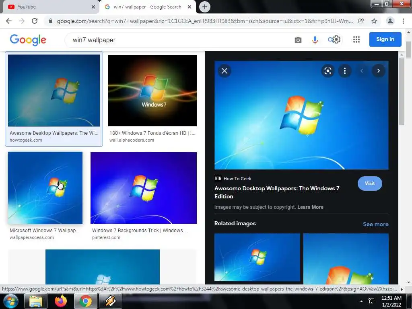Click the How-To Geek source name
Image resolution: width=412 pixels, height=309 pixels.
237,179
